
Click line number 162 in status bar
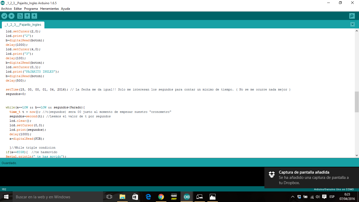click(x=4, y=189)
